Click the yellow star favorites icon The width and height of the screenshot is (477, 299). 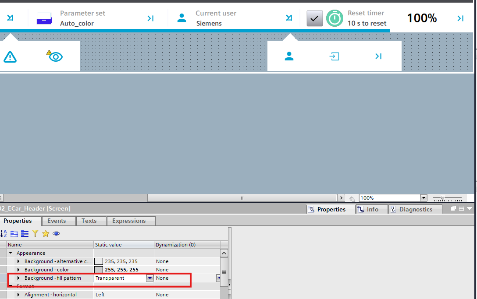coord(46,233)
